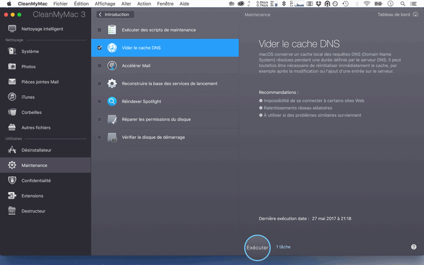The width and height of the screenshot is (424, 265).
Task: Click the Dernière exécution date text
Action: [305, 219]
